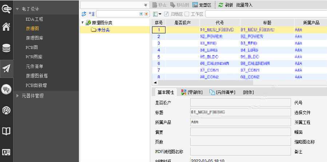
Task: Switch to the [零部件] tab
Action: click(192, 92)
